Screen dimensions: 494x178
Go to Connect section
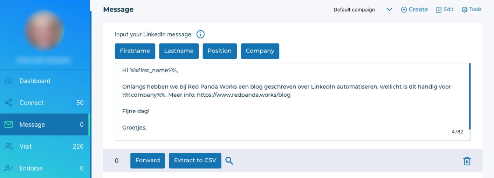[x=45, y=103]
